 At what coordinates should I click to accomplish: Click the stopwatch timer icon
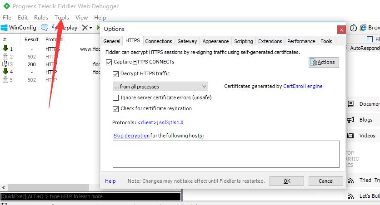click(353, 28)
